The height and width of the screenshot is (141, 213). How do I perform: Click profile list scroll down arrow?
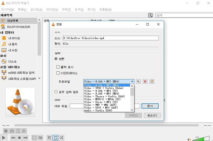(x=132, y=110)
